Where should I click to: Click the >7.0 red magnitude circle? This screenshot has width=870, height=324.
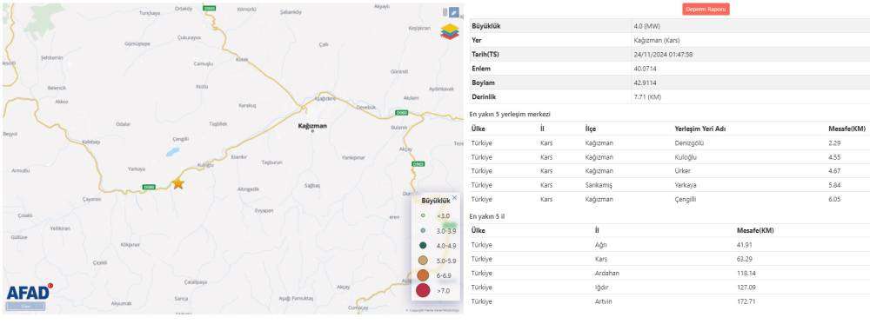423,290
